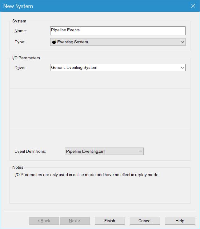Click the Name label
This screenshot has height=229, width=200.
[21, 31]
